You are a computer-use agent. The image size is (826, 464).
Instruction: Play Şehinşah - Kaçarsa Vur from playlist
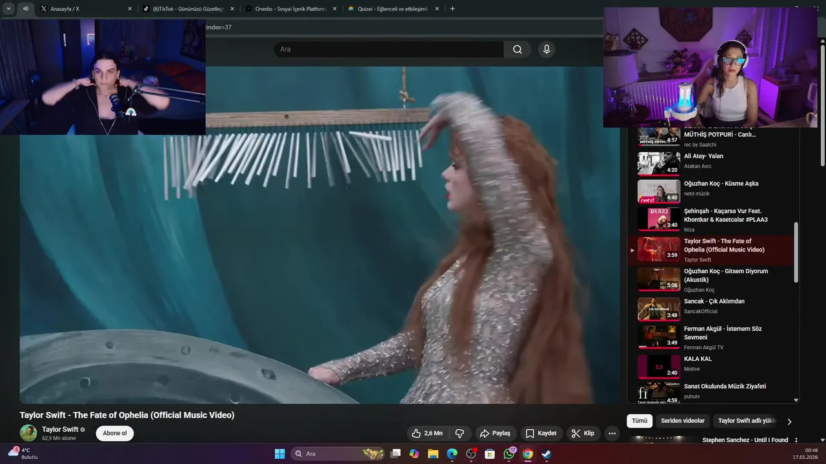pos(710,220)
